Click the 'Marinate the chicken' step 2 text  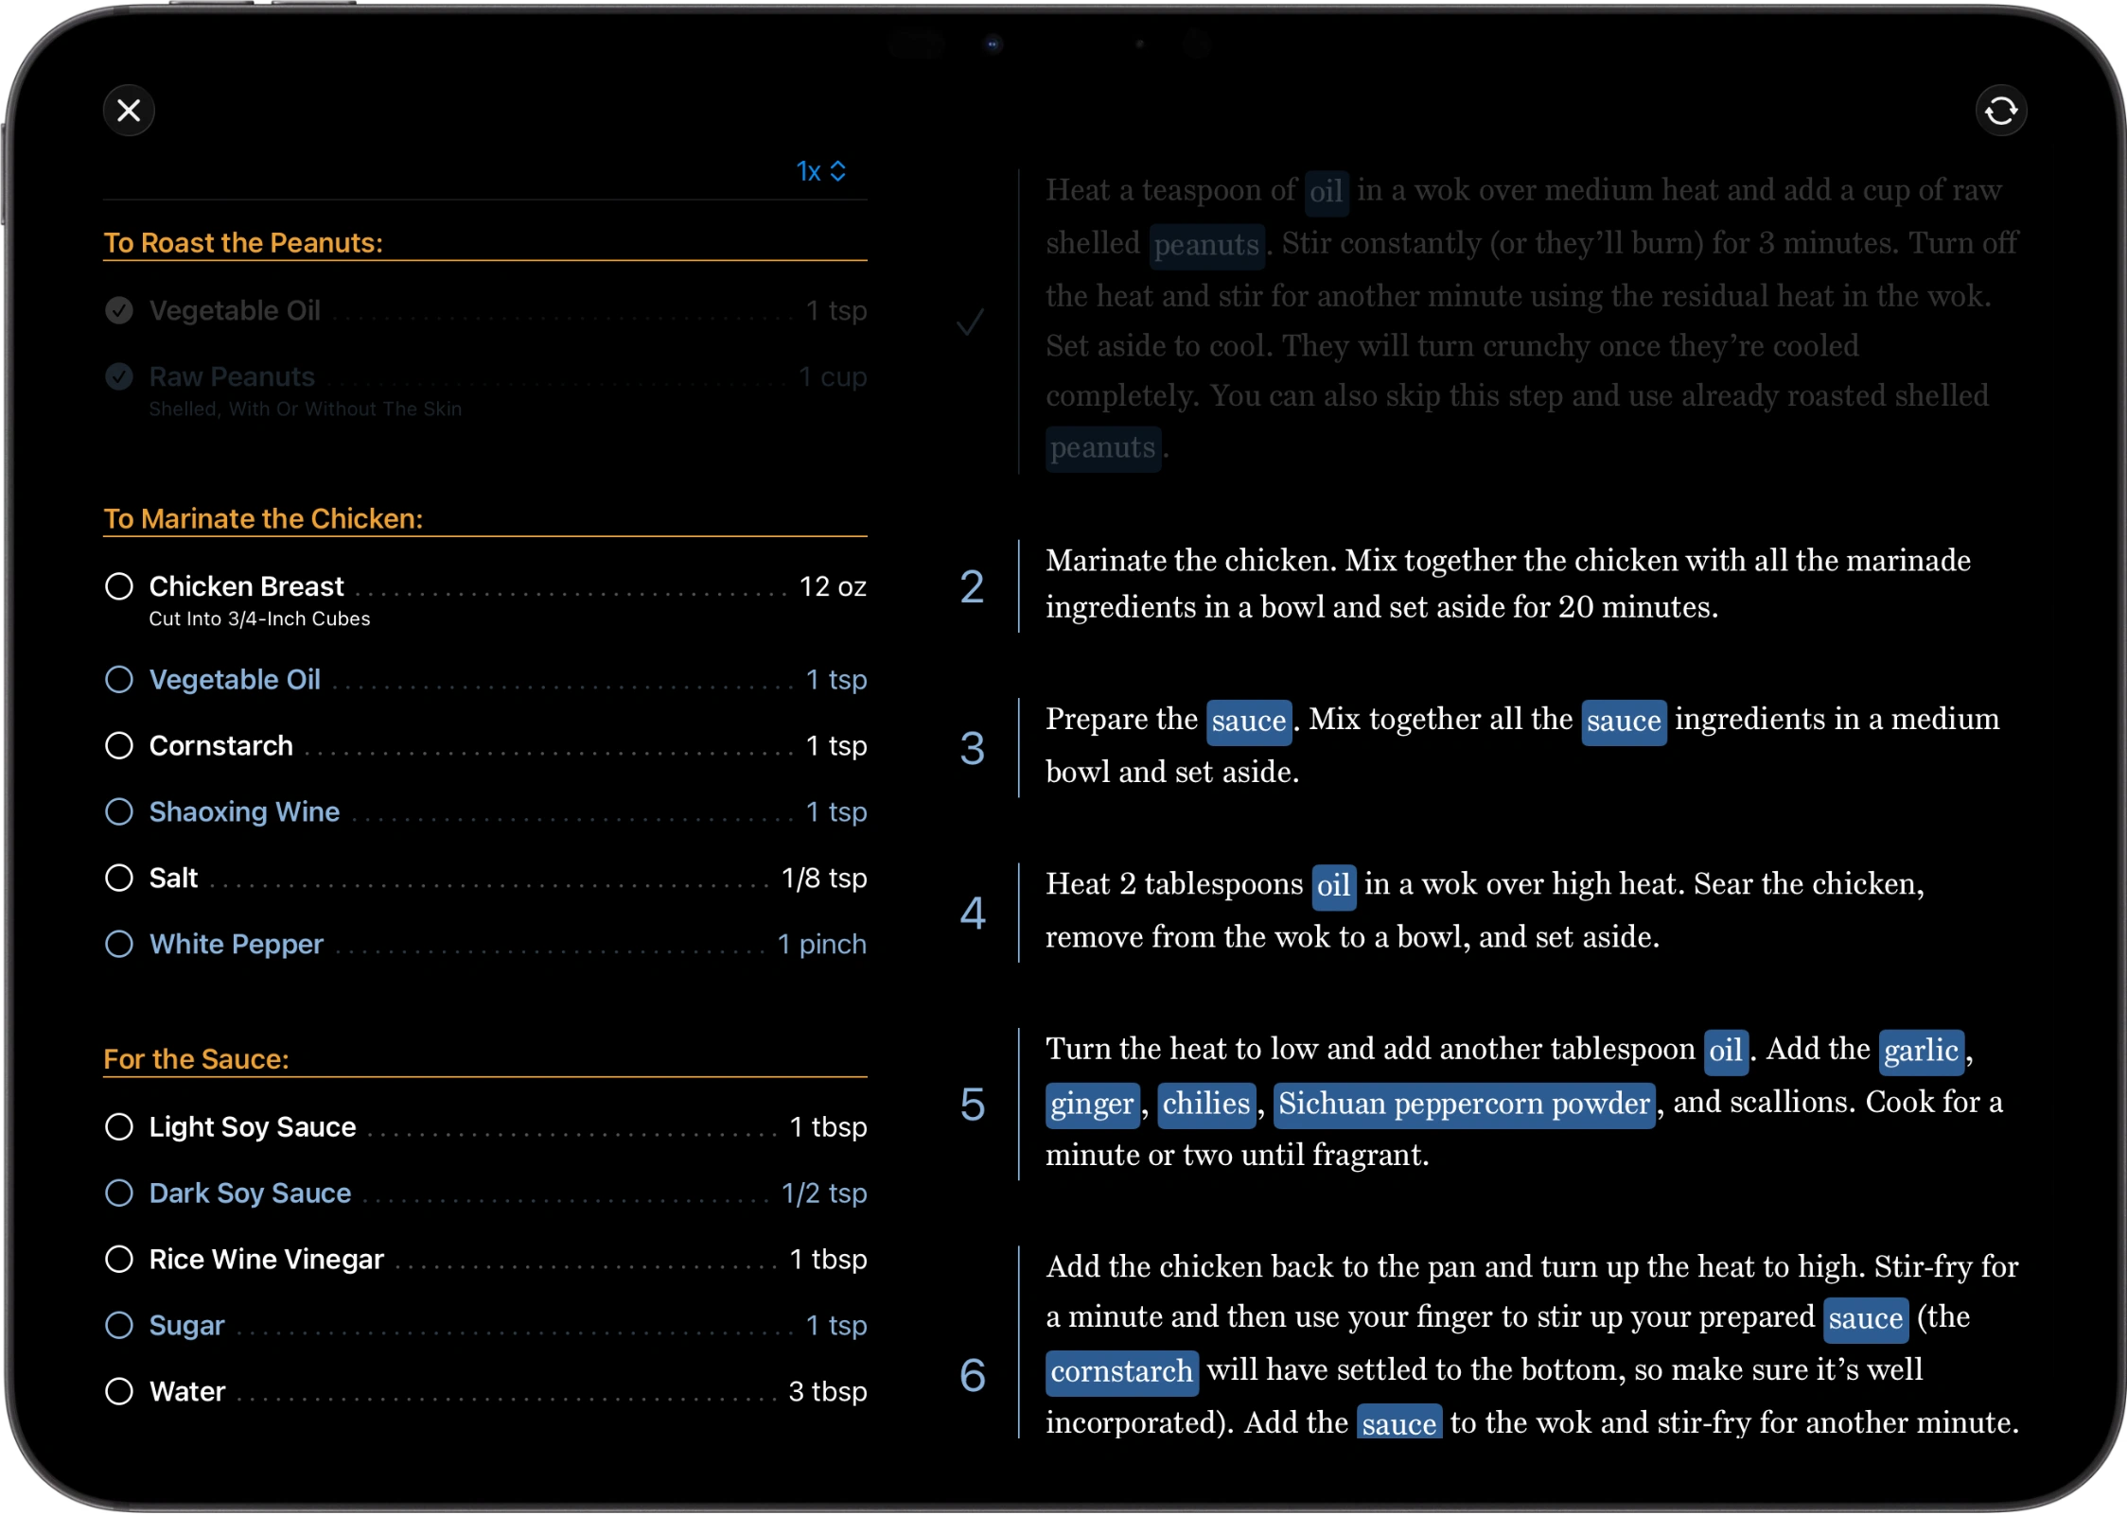pyautogui.click(x=1508, y=584)
